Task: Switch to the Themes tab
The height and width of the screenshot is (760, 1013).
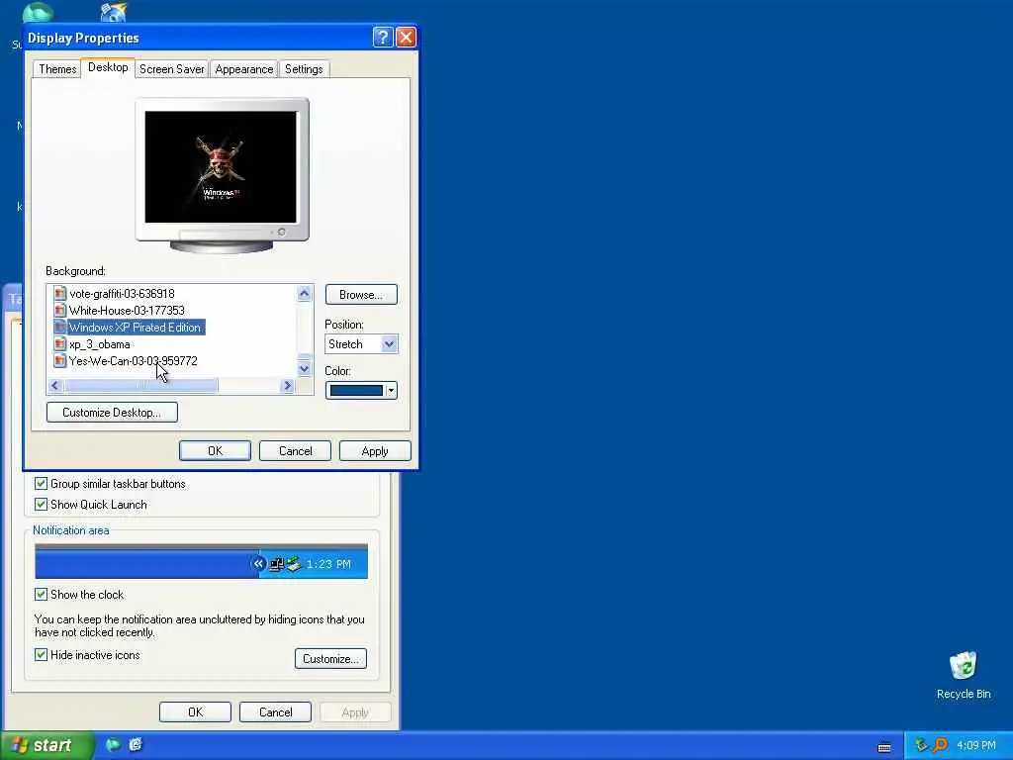Action: (56, 69)
